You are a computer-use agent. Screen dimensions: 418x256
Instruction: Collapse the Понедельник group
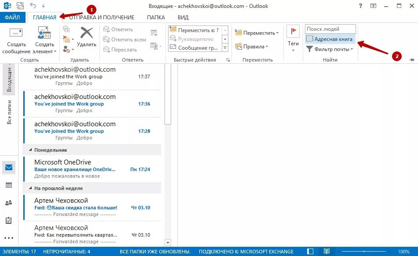point(30,150)
